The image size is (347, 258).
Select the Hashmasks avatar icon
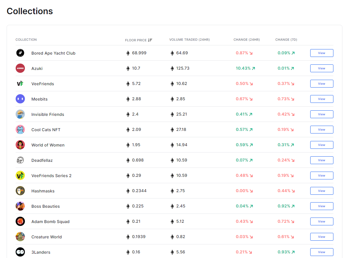pyautogui.click(x=20, y=191)
